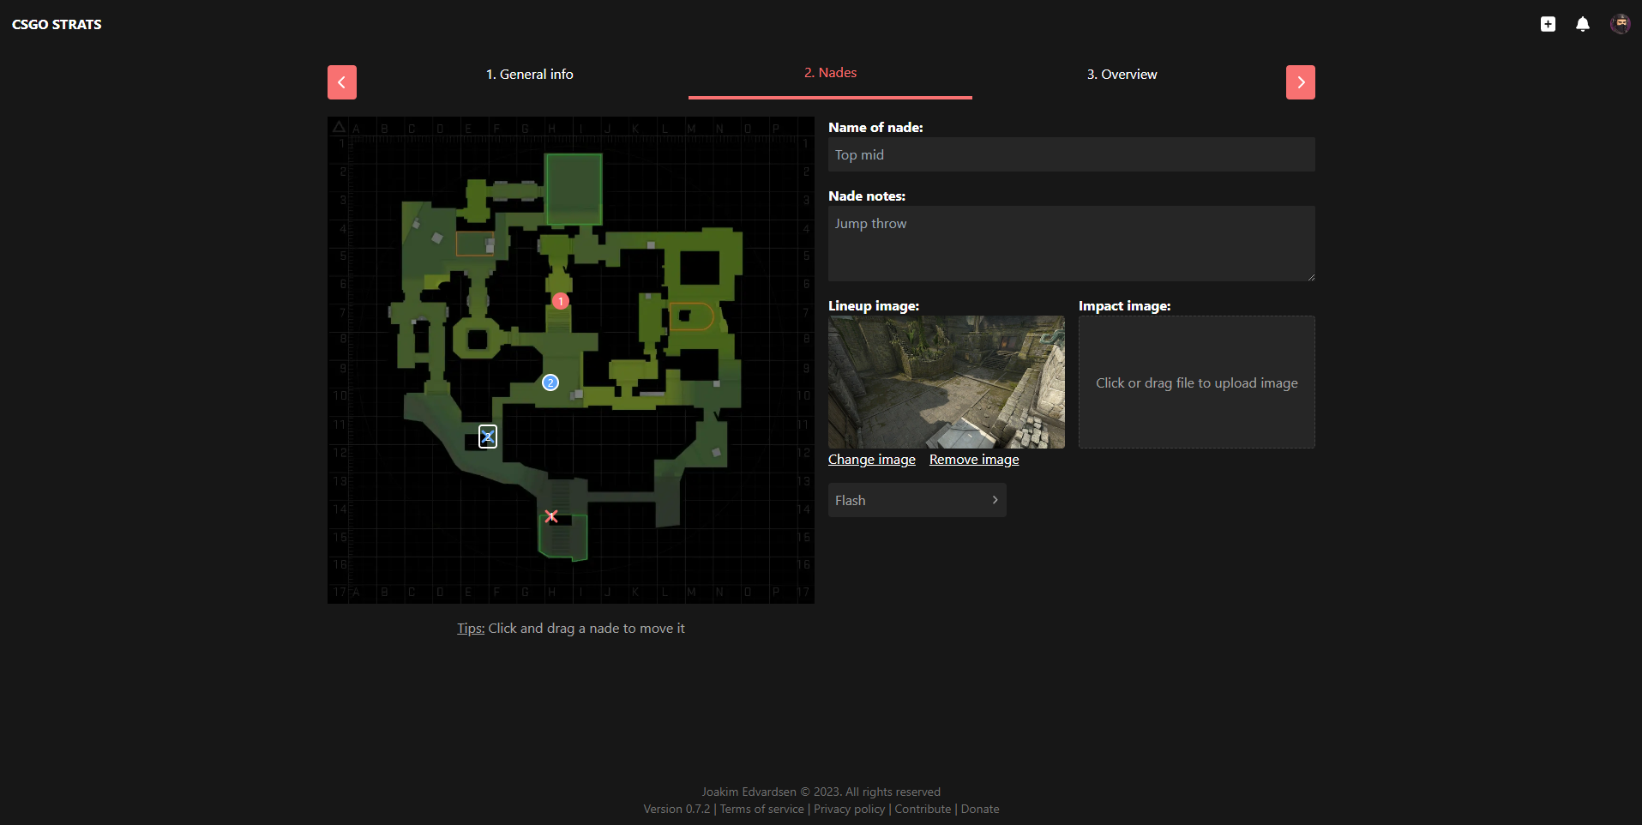Select red nade marker 1 on map

point(561,301)
